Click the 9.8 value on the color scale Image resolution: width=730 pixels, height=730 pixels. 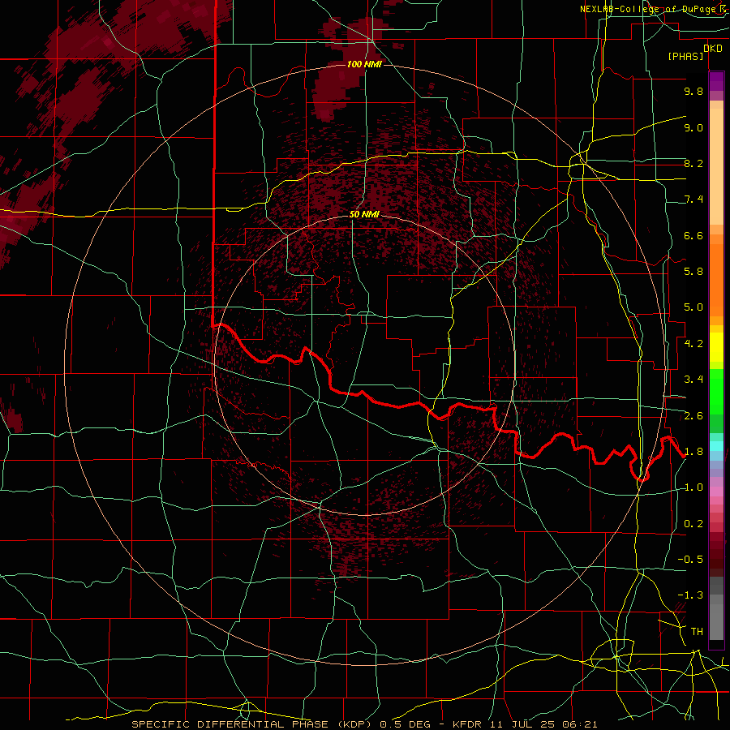point(693,91)
